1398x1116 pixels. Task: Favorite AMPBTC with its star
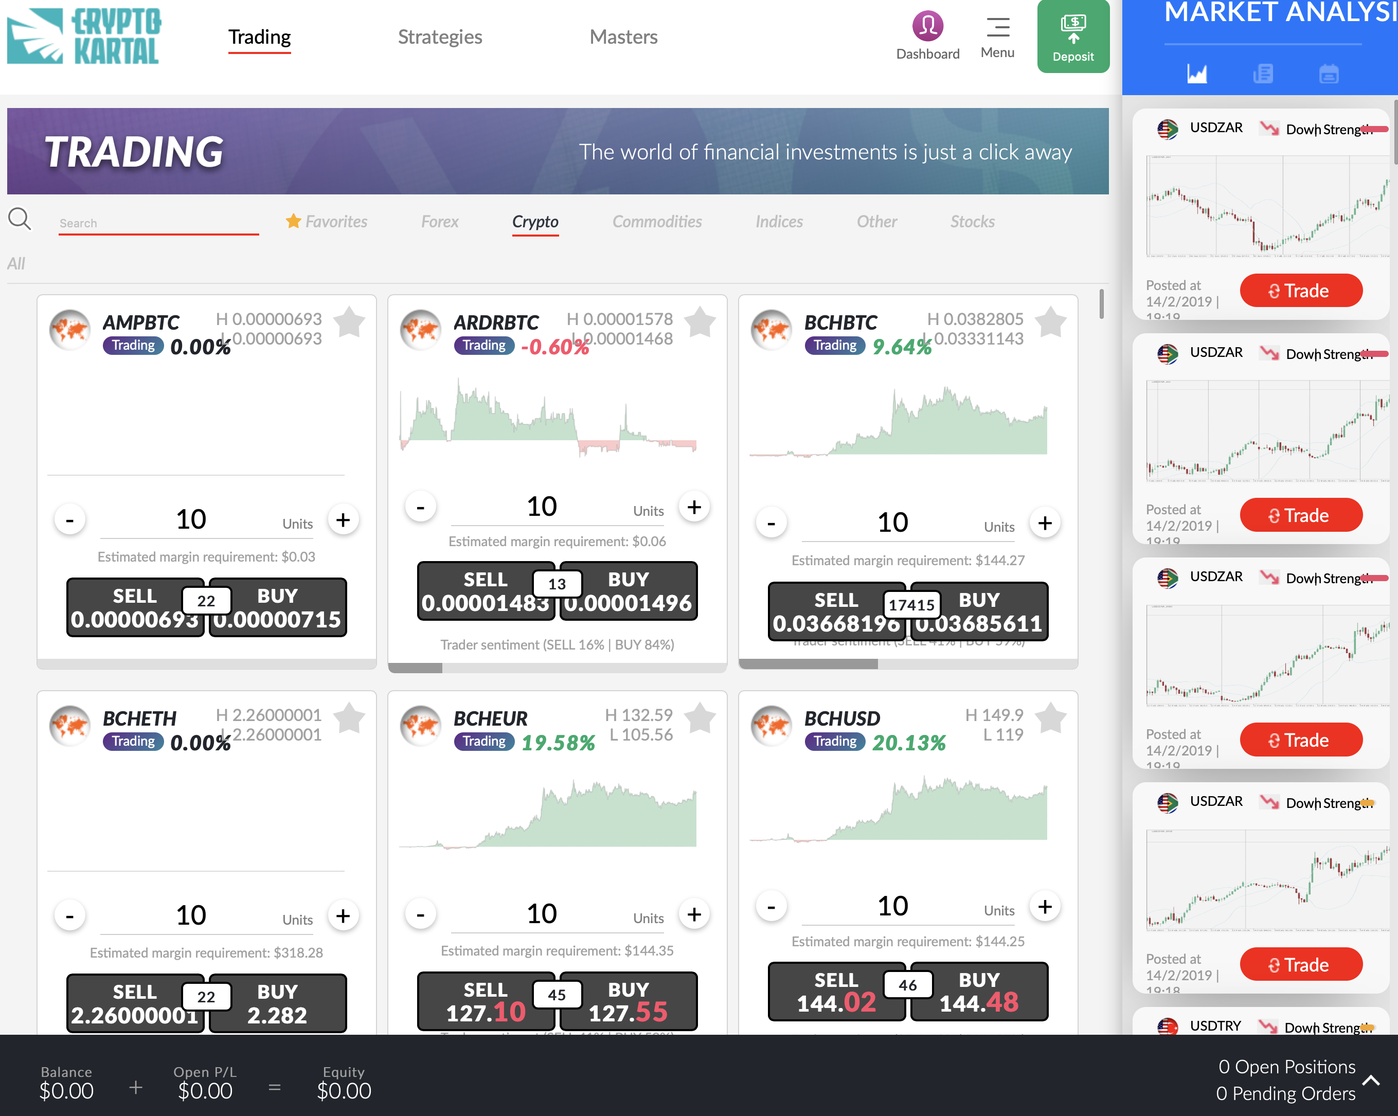(350, 321)
